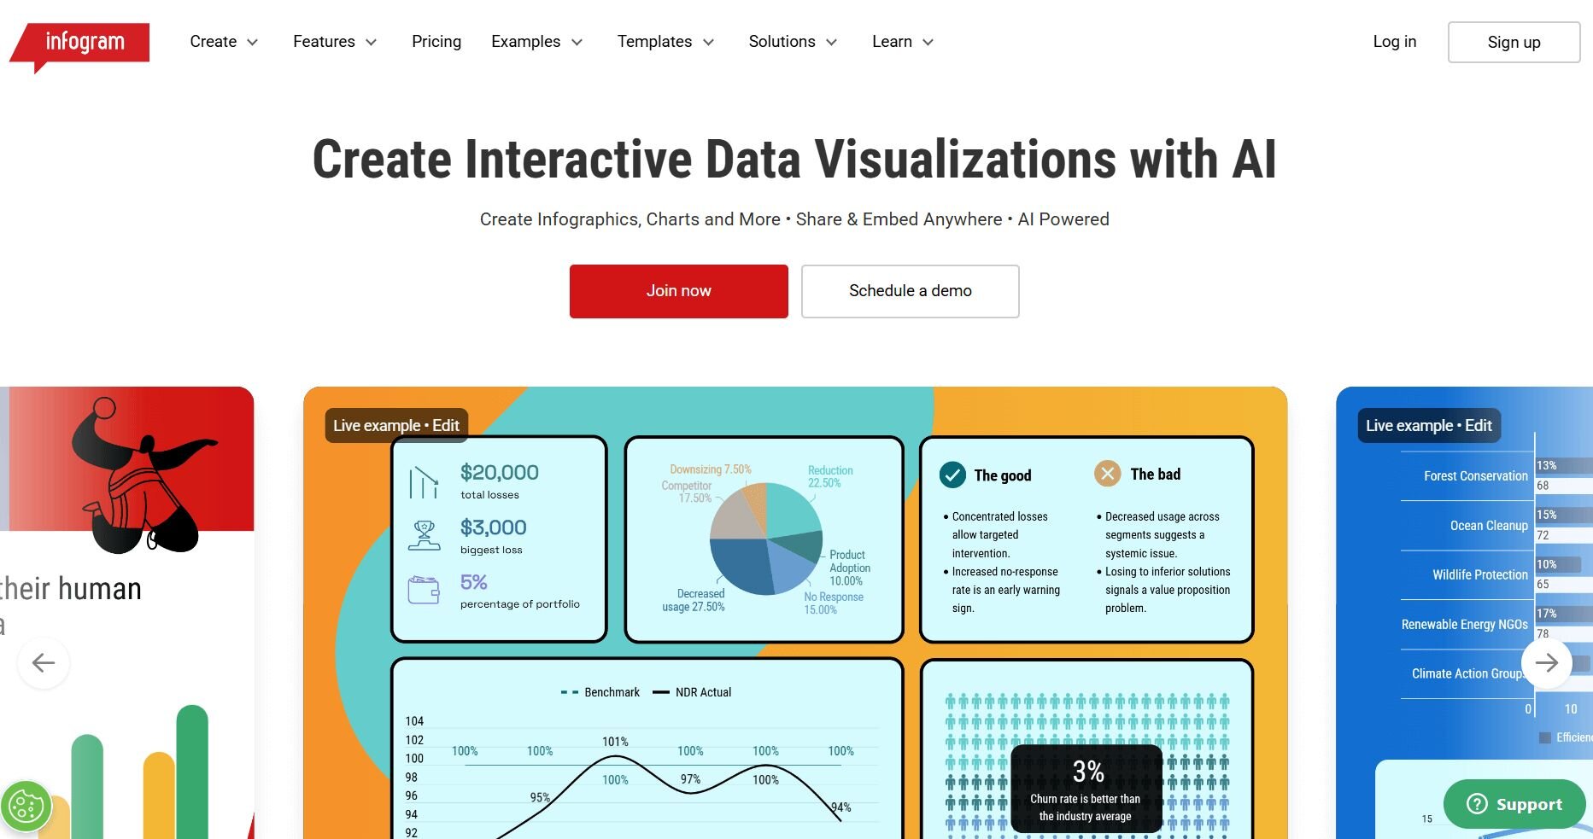Screen dimensions: 1593x839
Task: Expand the Create dropdown menu
Action: tap(224, 42)
